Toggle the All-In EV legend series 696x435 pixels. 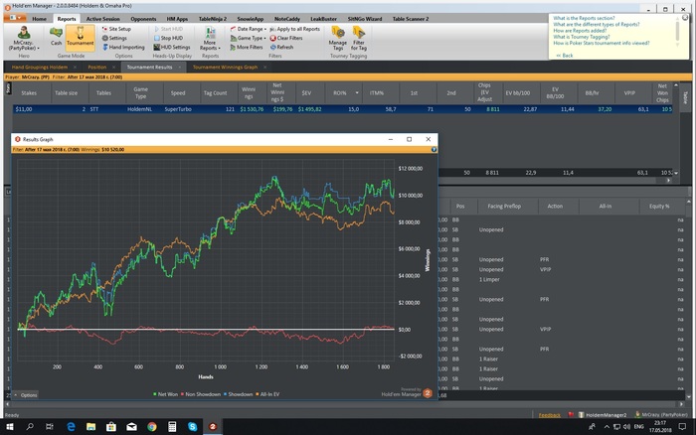tap(267, 394)
